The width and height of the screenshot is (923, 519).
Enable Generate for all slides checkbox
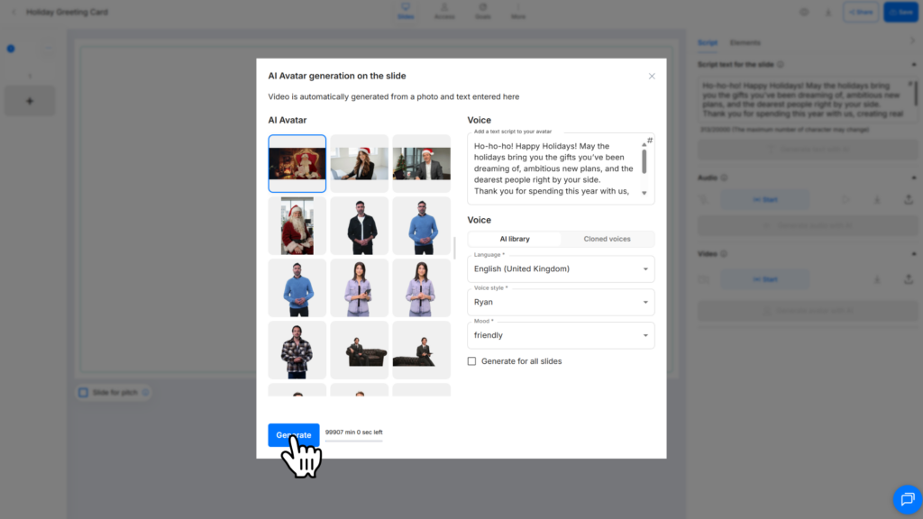[472, 361]
